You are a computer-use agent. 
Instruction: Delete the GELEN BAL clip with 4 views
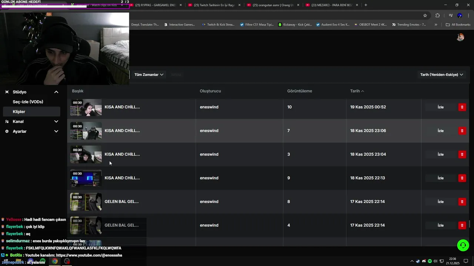(462, 225)
